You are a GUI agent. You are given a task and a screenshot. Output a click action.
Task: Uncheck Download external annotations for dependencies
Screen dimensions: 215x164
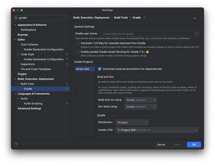pos(99,69)
